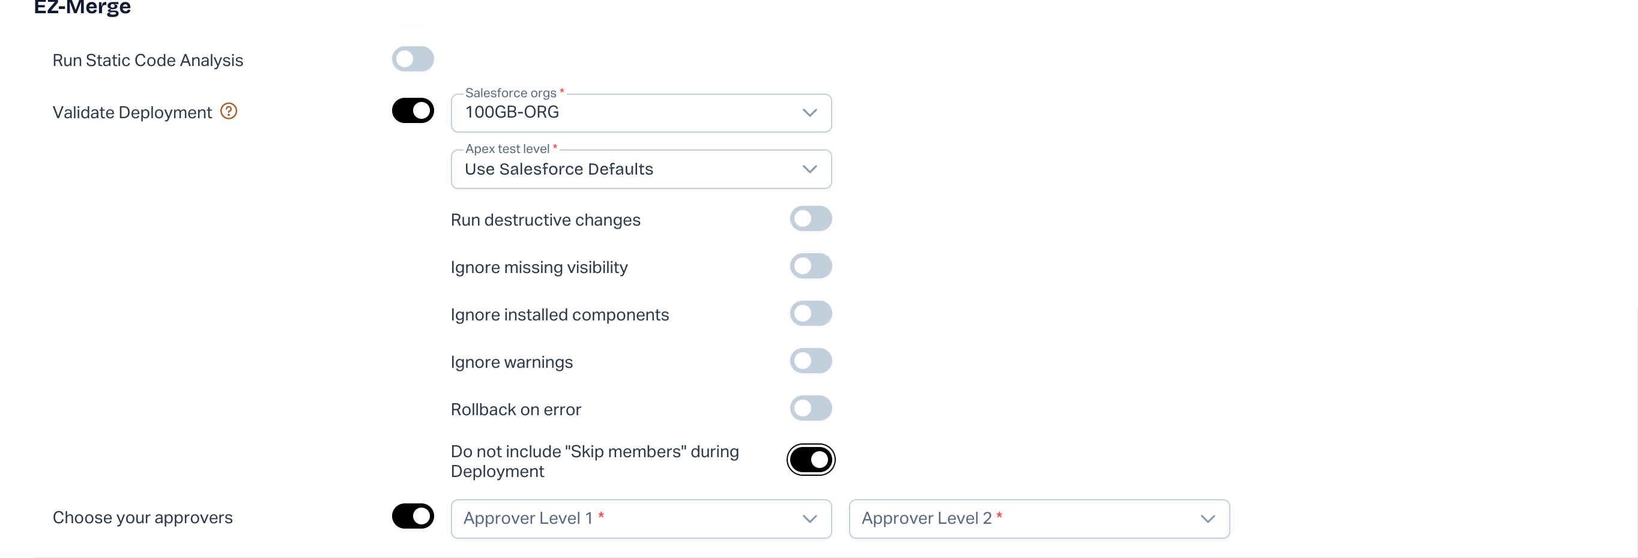Enable Ignore missing visibility switch
The image size is (1638, 558).
point(811,266)
